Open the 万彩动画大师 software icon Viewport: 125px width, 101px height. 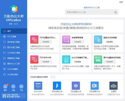click(x=57, y=86)
